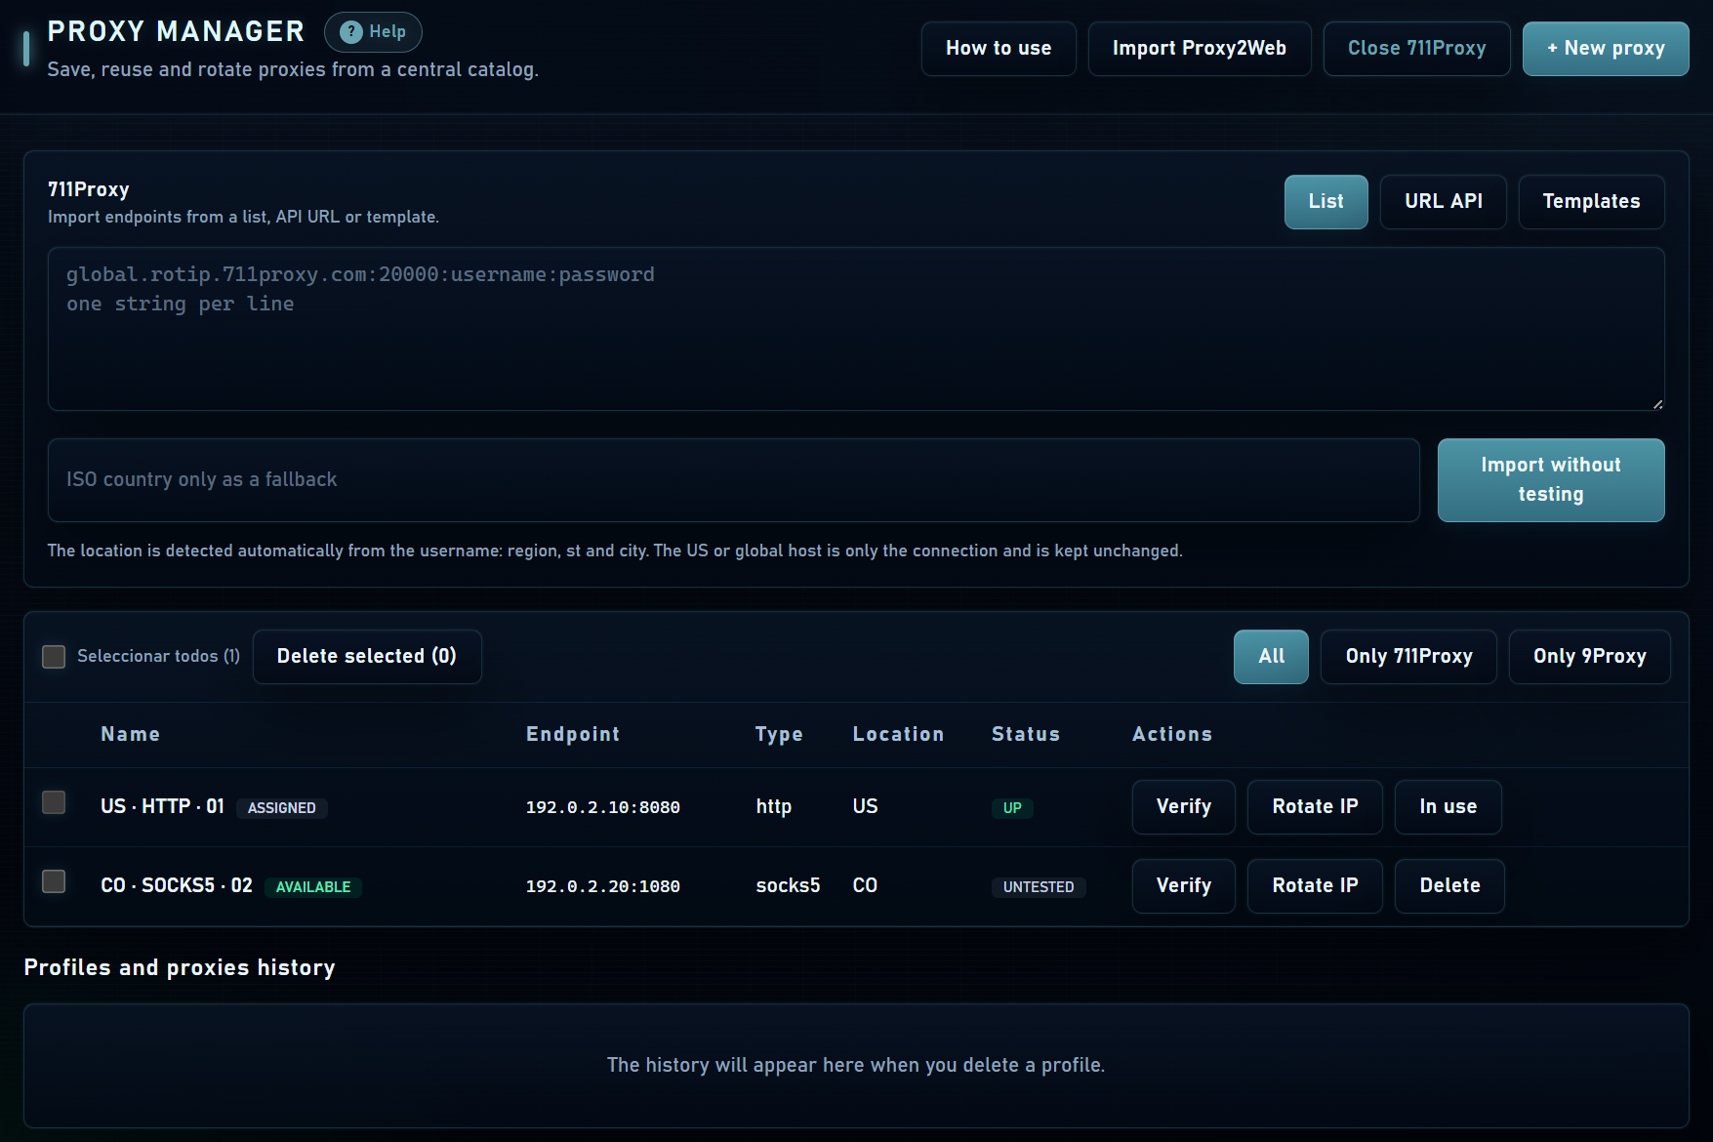The height and width of the screenshot is (1142, 1713).
Task: Show All proxies filter
Action: click(x=1271, y=657)
